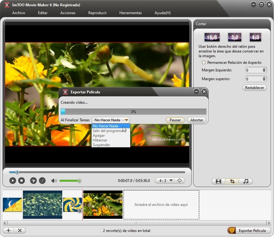Screen dimensions: 274x237
Task: Open the transition panel tab icon
Action: tap(218, 181)
